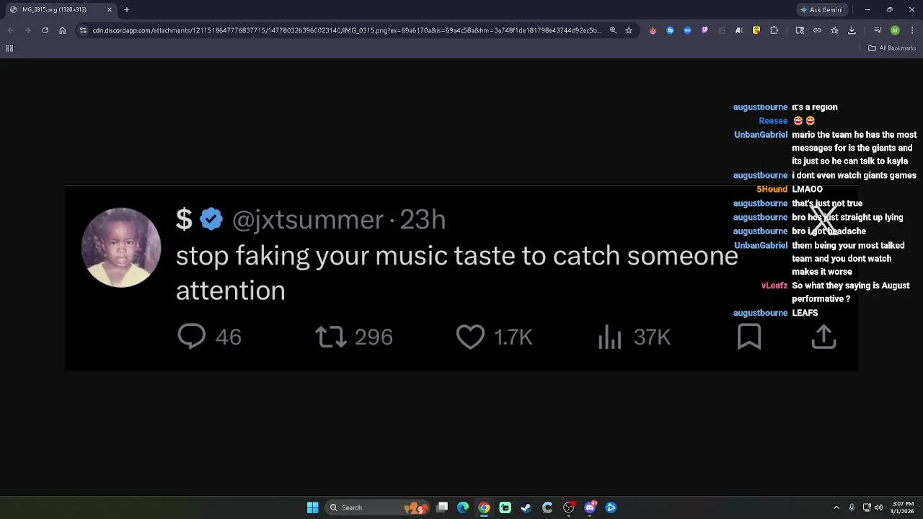The height and width of the screenshot is (519, 923).
Task: Toggle the volume icon in system tray
Action: point(878,507)
